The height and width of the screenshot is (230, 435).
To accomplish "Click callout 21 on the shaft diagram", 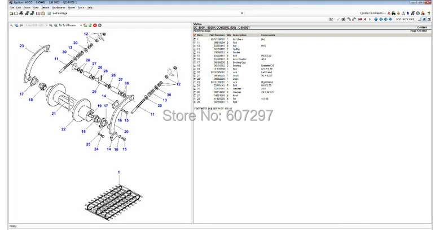I will point(54,114).
